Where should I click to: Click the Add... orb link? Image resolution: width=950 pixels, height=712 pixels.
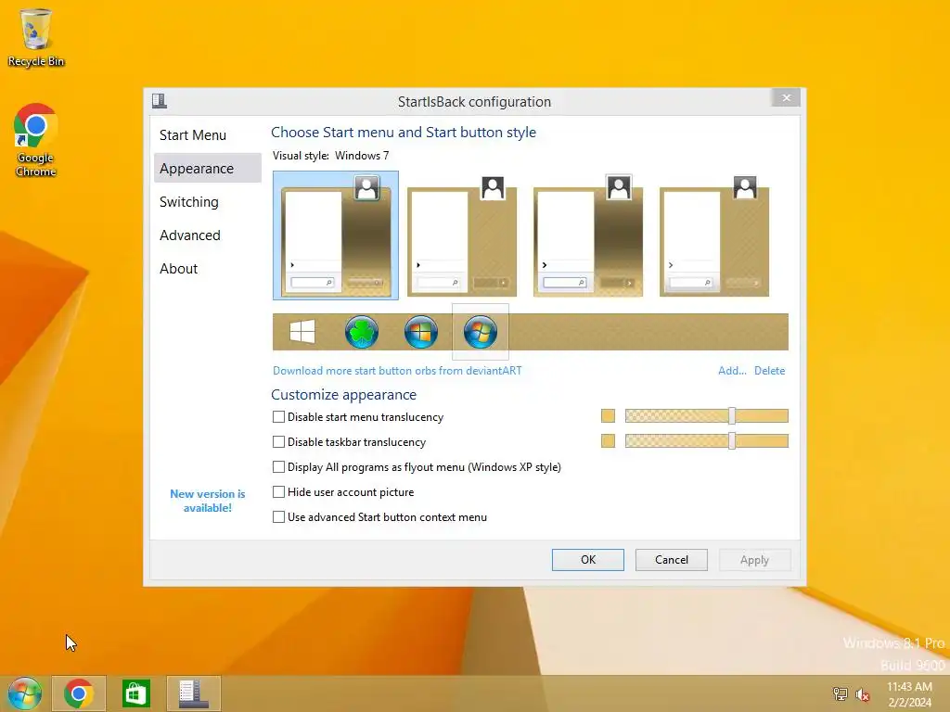pyautogui.click(x=732, y=371)
